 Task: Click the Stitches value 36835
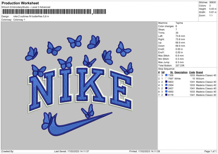point(213,3)
